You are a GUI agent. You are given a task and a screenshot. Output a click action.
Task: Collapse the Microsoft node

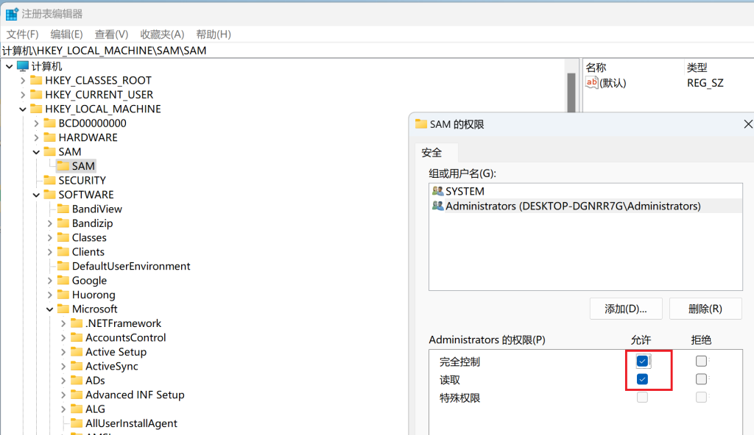49,309
